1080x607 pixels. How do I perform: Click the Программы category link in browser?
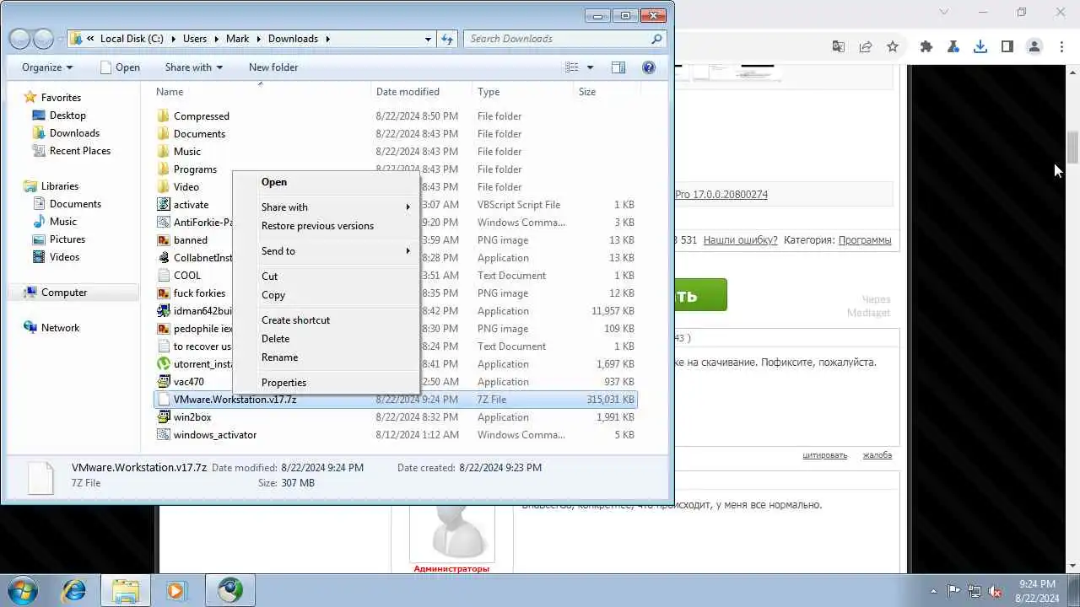pos(865,240)
